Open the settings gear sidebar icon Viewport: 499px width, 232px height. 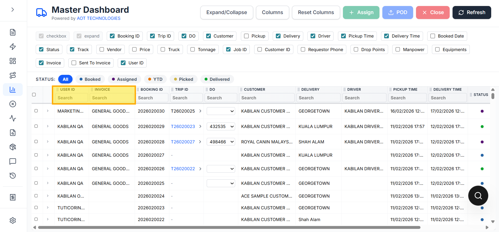click(13, 221)
